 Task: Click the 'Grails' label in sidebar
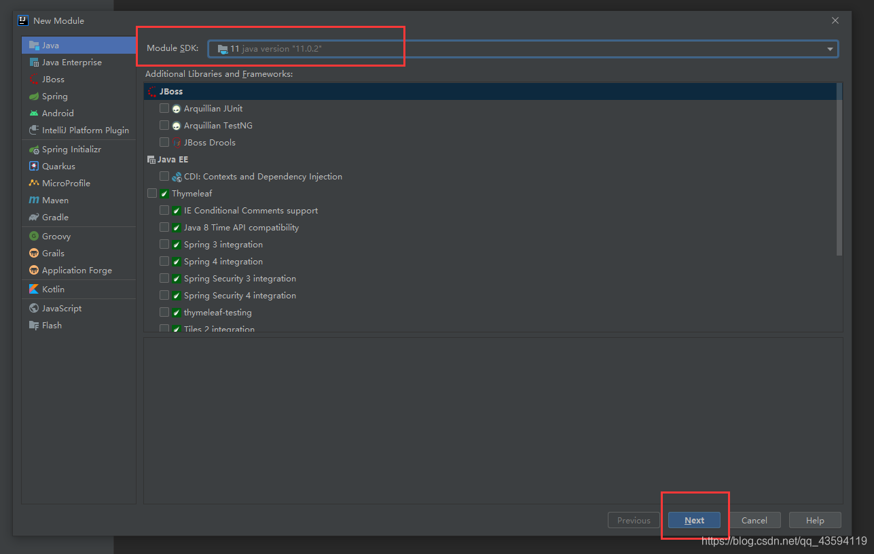tap(53, 254)
